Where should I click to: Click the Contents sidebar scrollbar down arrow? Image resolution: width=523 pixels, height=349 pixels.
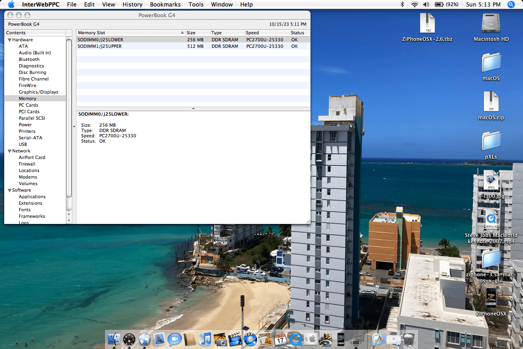[69, 220]
